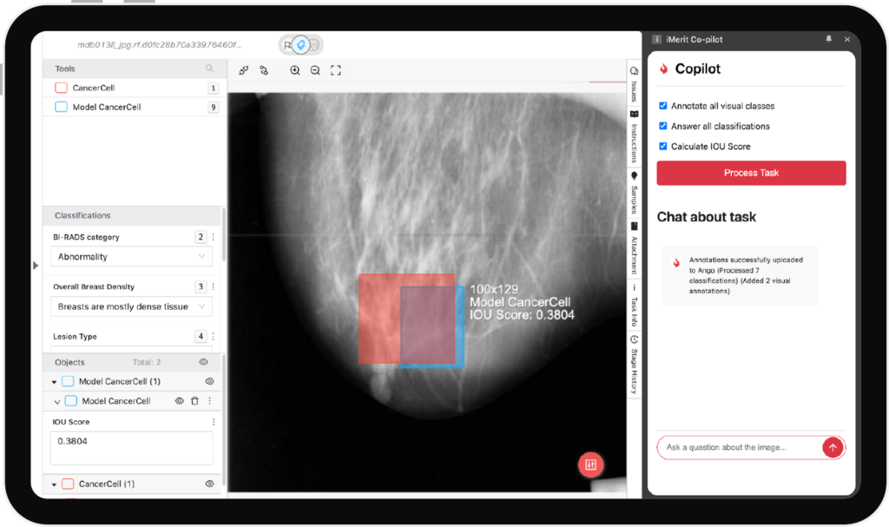889x527 pixels.
Task: Uncheck Annotate all visual classes
Action: [663, 105]
